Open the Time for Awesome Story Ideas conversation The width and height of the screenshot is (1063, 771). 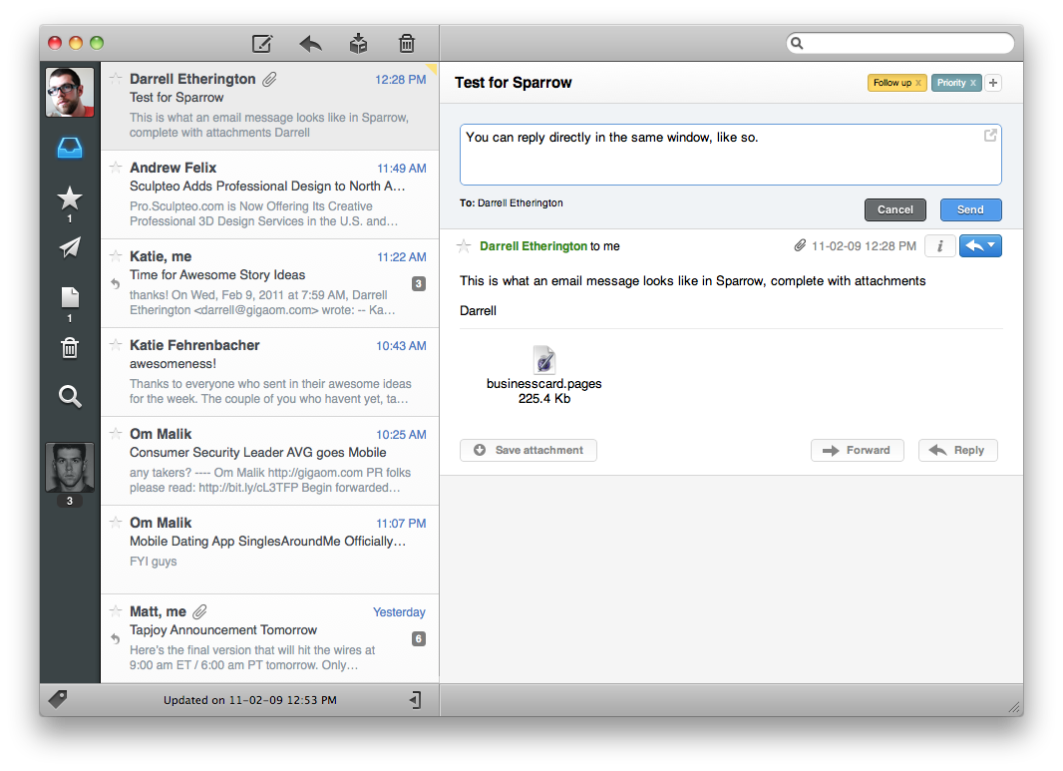point(270,283)
